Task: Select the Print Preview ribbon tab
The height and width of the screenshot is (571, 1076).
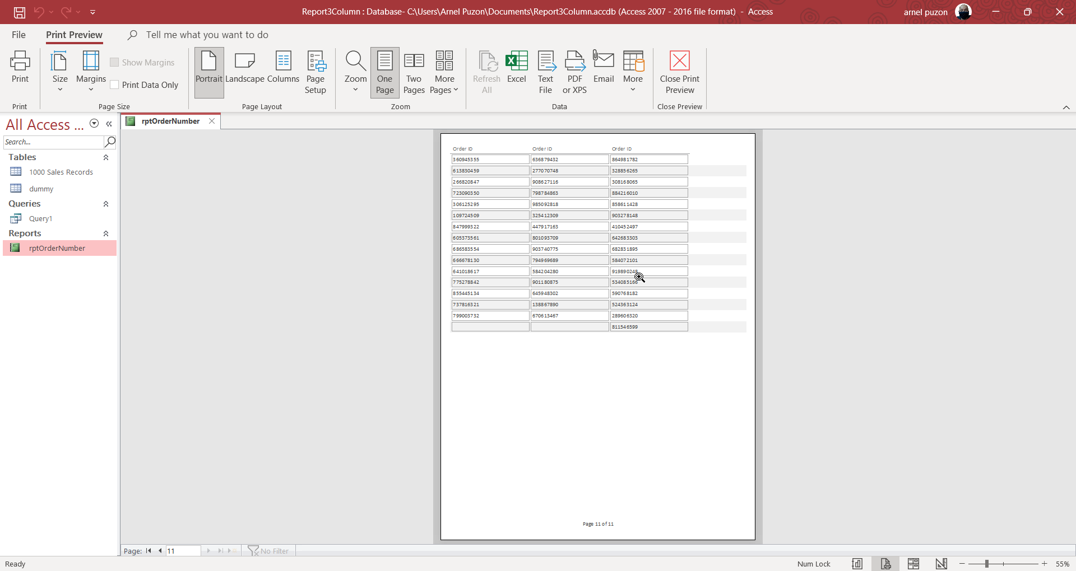Action: pos(74,35)
